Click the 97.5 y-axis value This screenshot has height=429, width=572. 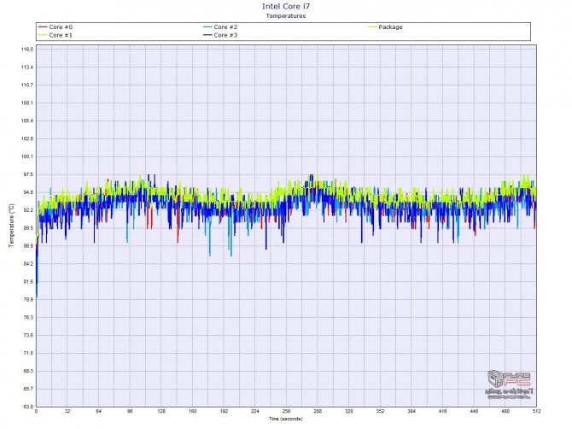(x=28, y=174)
